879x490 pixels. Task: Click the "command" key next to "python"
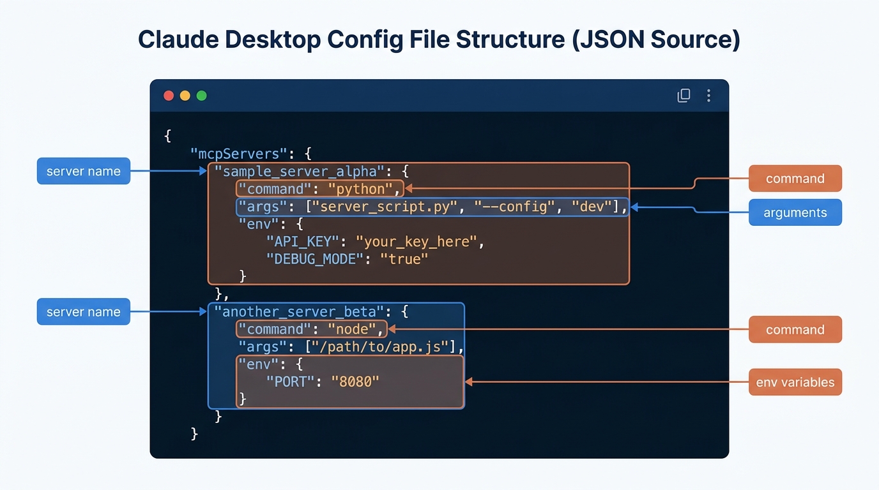(275, 189)
